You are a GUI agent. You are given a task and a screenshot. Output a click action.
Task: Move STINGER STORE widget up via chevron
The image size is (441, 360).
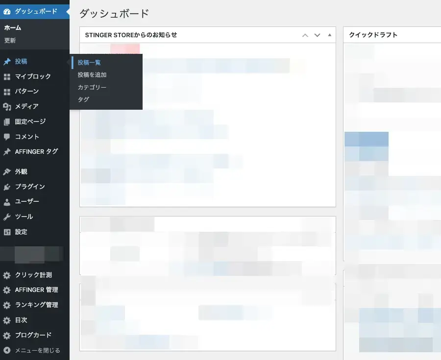pos(304,35)
